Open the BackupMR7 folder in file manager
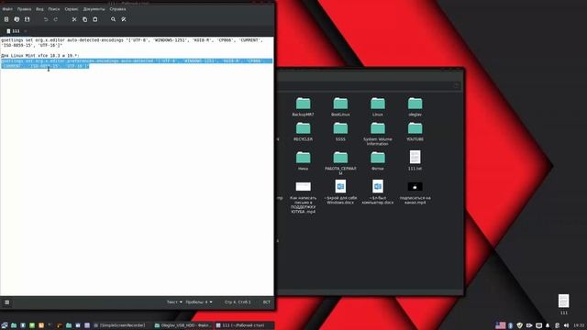Image resolution: width=587 pixels, height=330 pixels. 304,107
